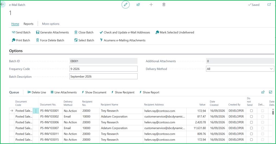
Task: Switch to the Home tab
Action: coord(15,24)
